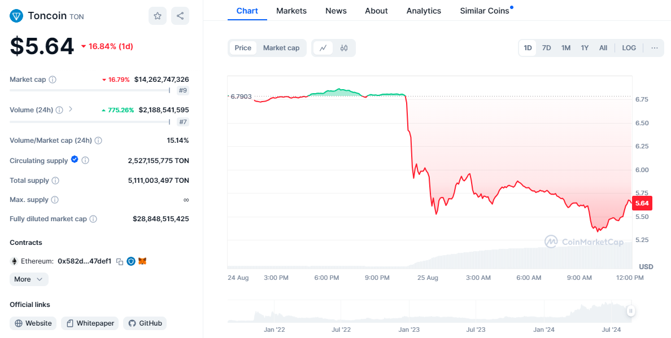Click the 25 Aug date label on chart axis
This screenshot has width=671, height=338.
pyautogui.click(x=427, y=278)
